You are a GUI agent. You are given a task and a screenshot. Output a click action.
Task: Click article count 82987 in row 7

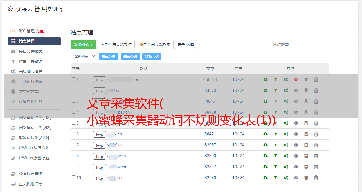[210, 145]
